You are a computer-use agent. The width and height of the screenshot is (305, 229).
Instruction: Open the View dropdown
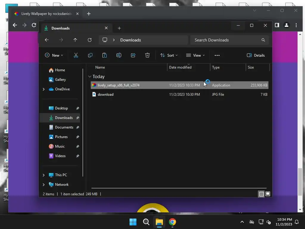coord(195,55)
